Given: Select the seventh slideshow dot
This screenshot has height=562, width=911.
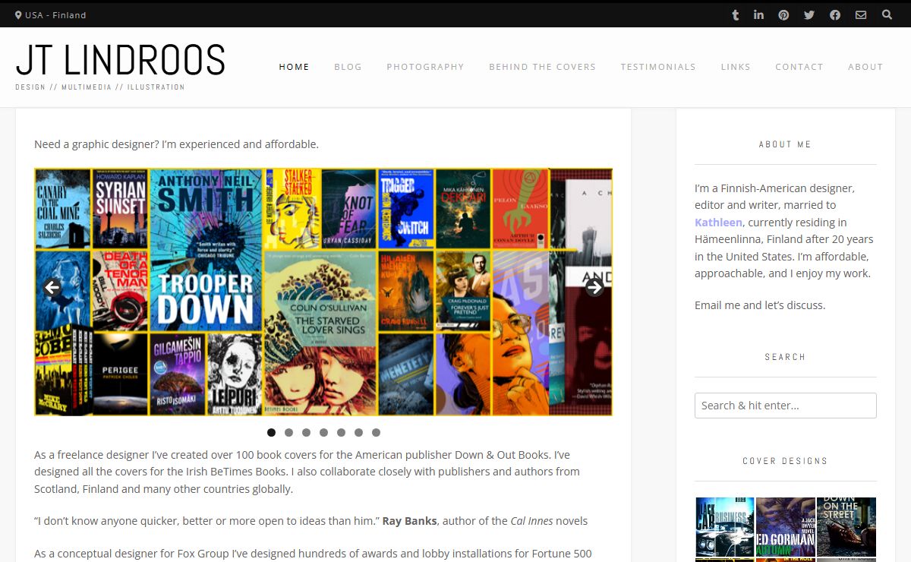Looking at the screenshot, I should coord(376,433).
